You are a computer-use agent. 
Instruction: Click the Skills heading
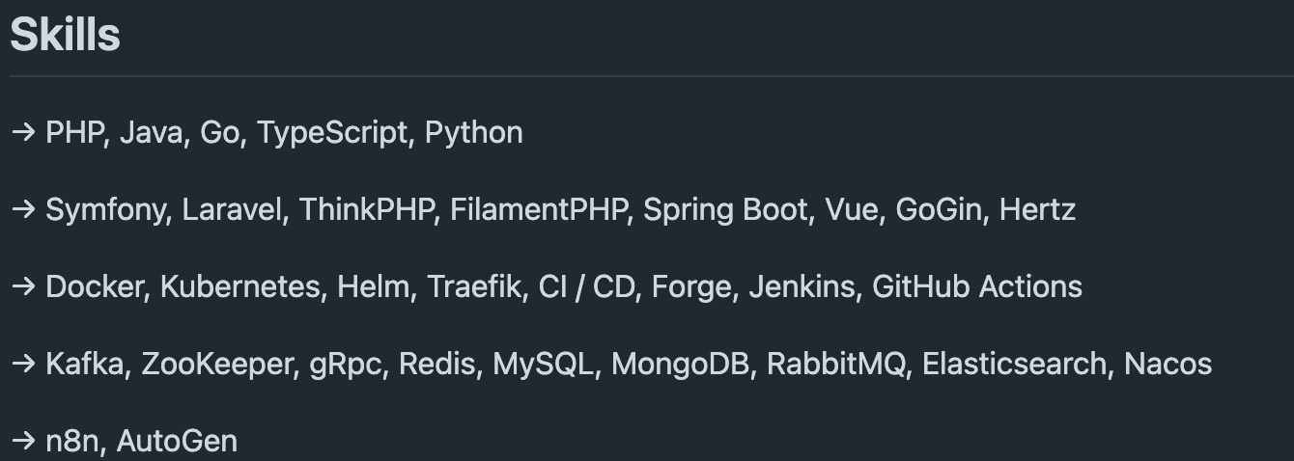[x=65, y=35]
